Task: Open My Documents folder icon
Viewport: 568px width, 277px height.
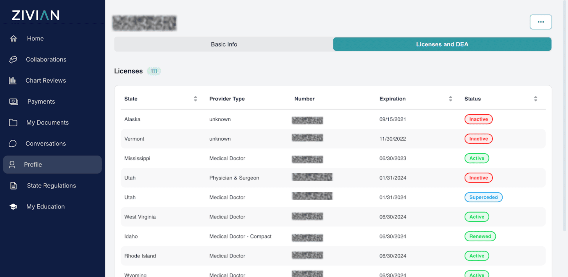Action: pyautogui.click(x=13, y=123)
